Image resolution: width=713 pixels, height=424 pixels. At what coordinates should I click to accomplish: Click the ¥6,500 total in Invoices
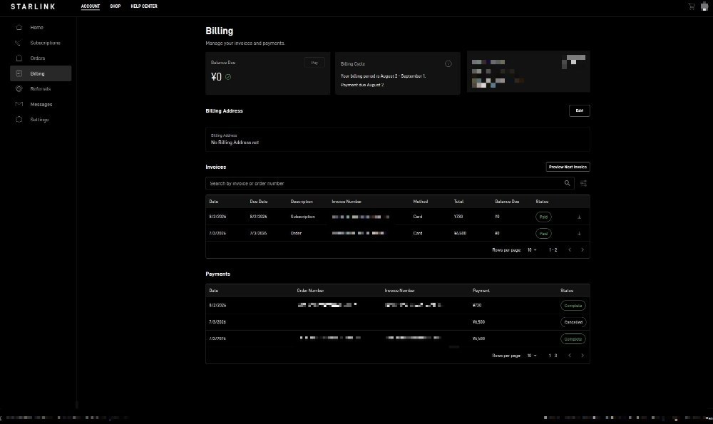[x=460, y=234]
